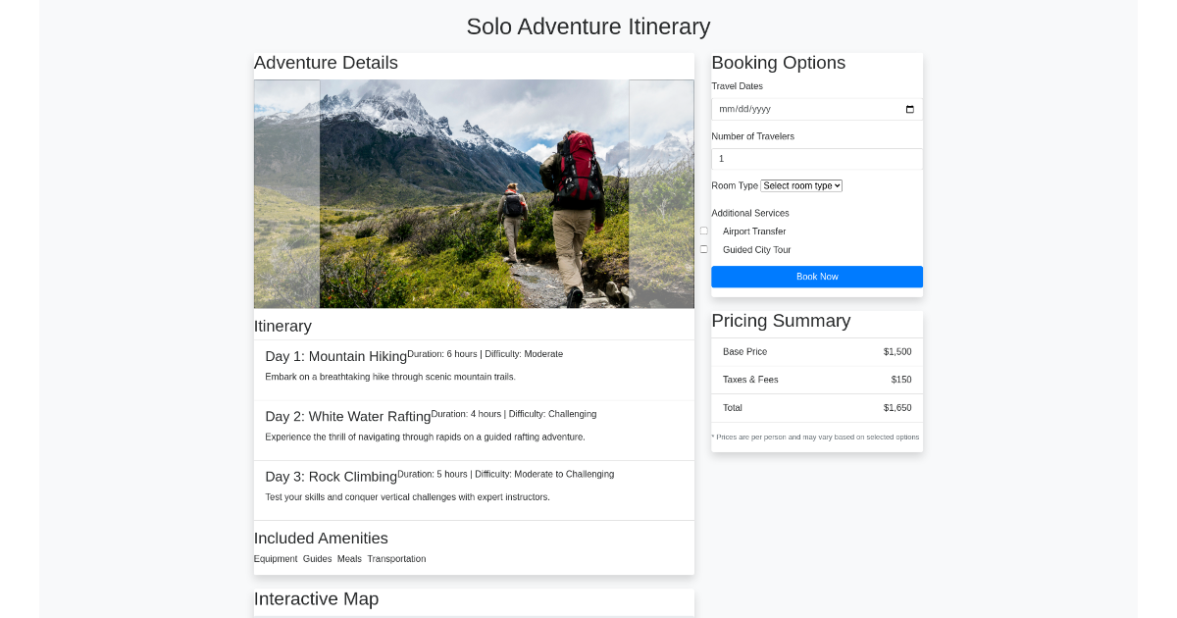Click the Meals amenity tag

coord(349,558)
